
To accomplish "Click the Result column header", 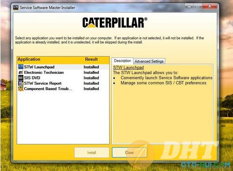I will point(91,59).
